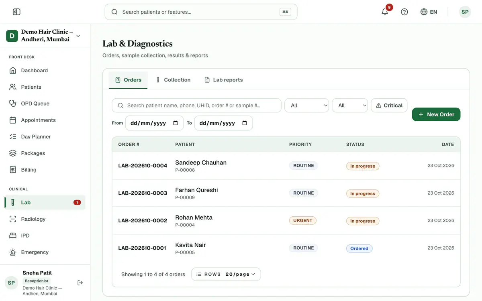Image resolution: width=482 pixels, height=301 pixels.
Task: Click Farhan Qureshi patient name
Action: (196, 190)
